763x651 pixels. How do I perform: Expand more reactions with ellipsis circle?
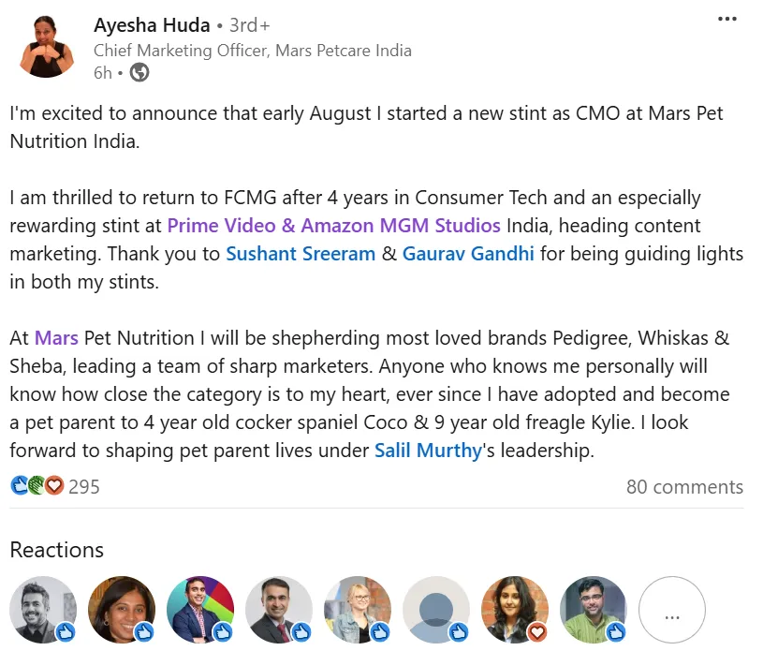pyautogui.click(x=671, y=610)
